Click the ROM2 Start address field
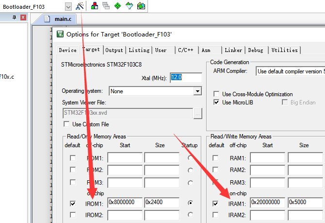The width and height of the screenshot is (325, 223). point(125,170)
